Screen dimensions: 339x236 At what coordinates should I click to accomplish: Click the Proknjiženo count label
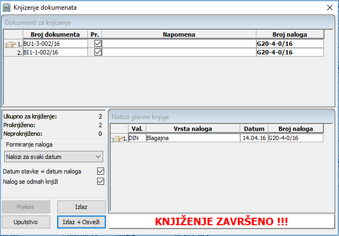19,125
